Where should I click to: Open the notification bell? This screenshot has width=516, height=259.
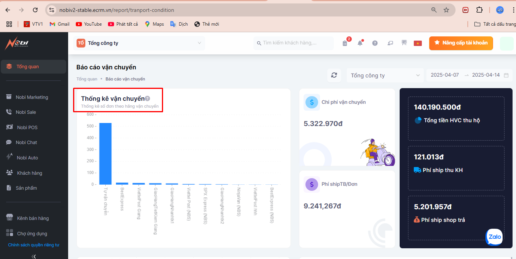360,43
